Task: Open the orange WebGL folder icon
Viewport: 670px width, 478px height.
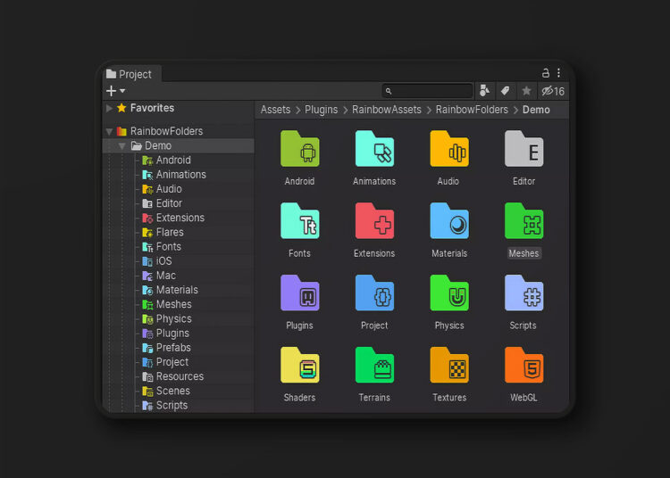Action: [x=523, y=366]
